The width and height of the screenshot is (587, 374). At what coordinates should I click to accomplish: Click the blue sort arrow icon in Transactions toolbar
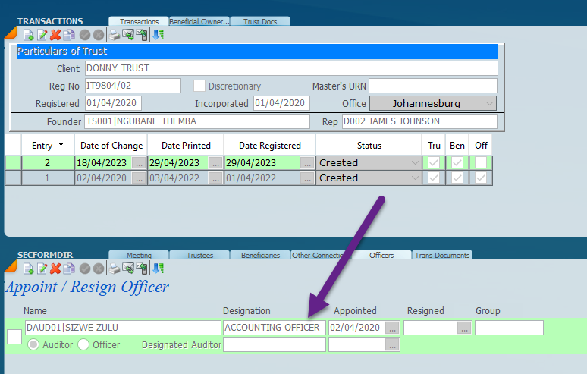(158, 35)
